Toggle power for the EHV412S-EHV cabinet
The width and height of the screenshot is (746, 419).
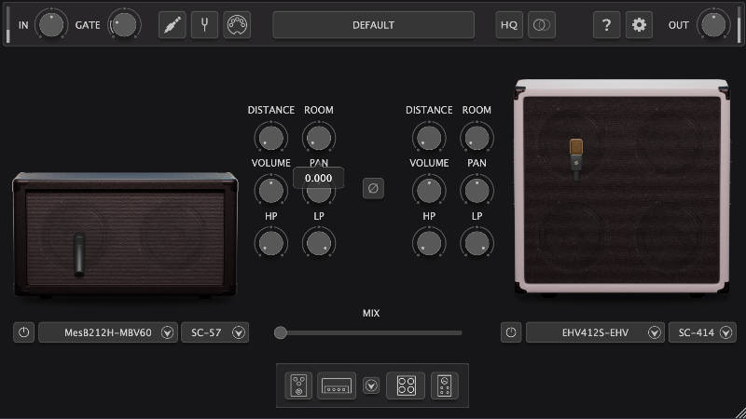pyautogui.click(x=511, y=332)
